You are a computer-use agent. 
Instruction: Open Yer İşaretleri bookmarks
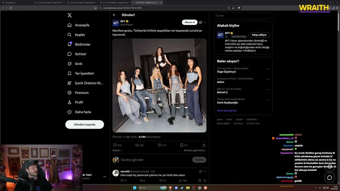pyautogui.click(x=81, y=73)
